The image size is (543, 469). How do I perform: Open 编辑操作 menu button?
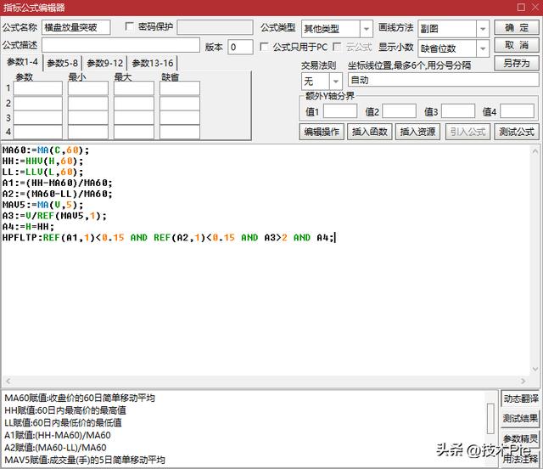tap(322, 132)
